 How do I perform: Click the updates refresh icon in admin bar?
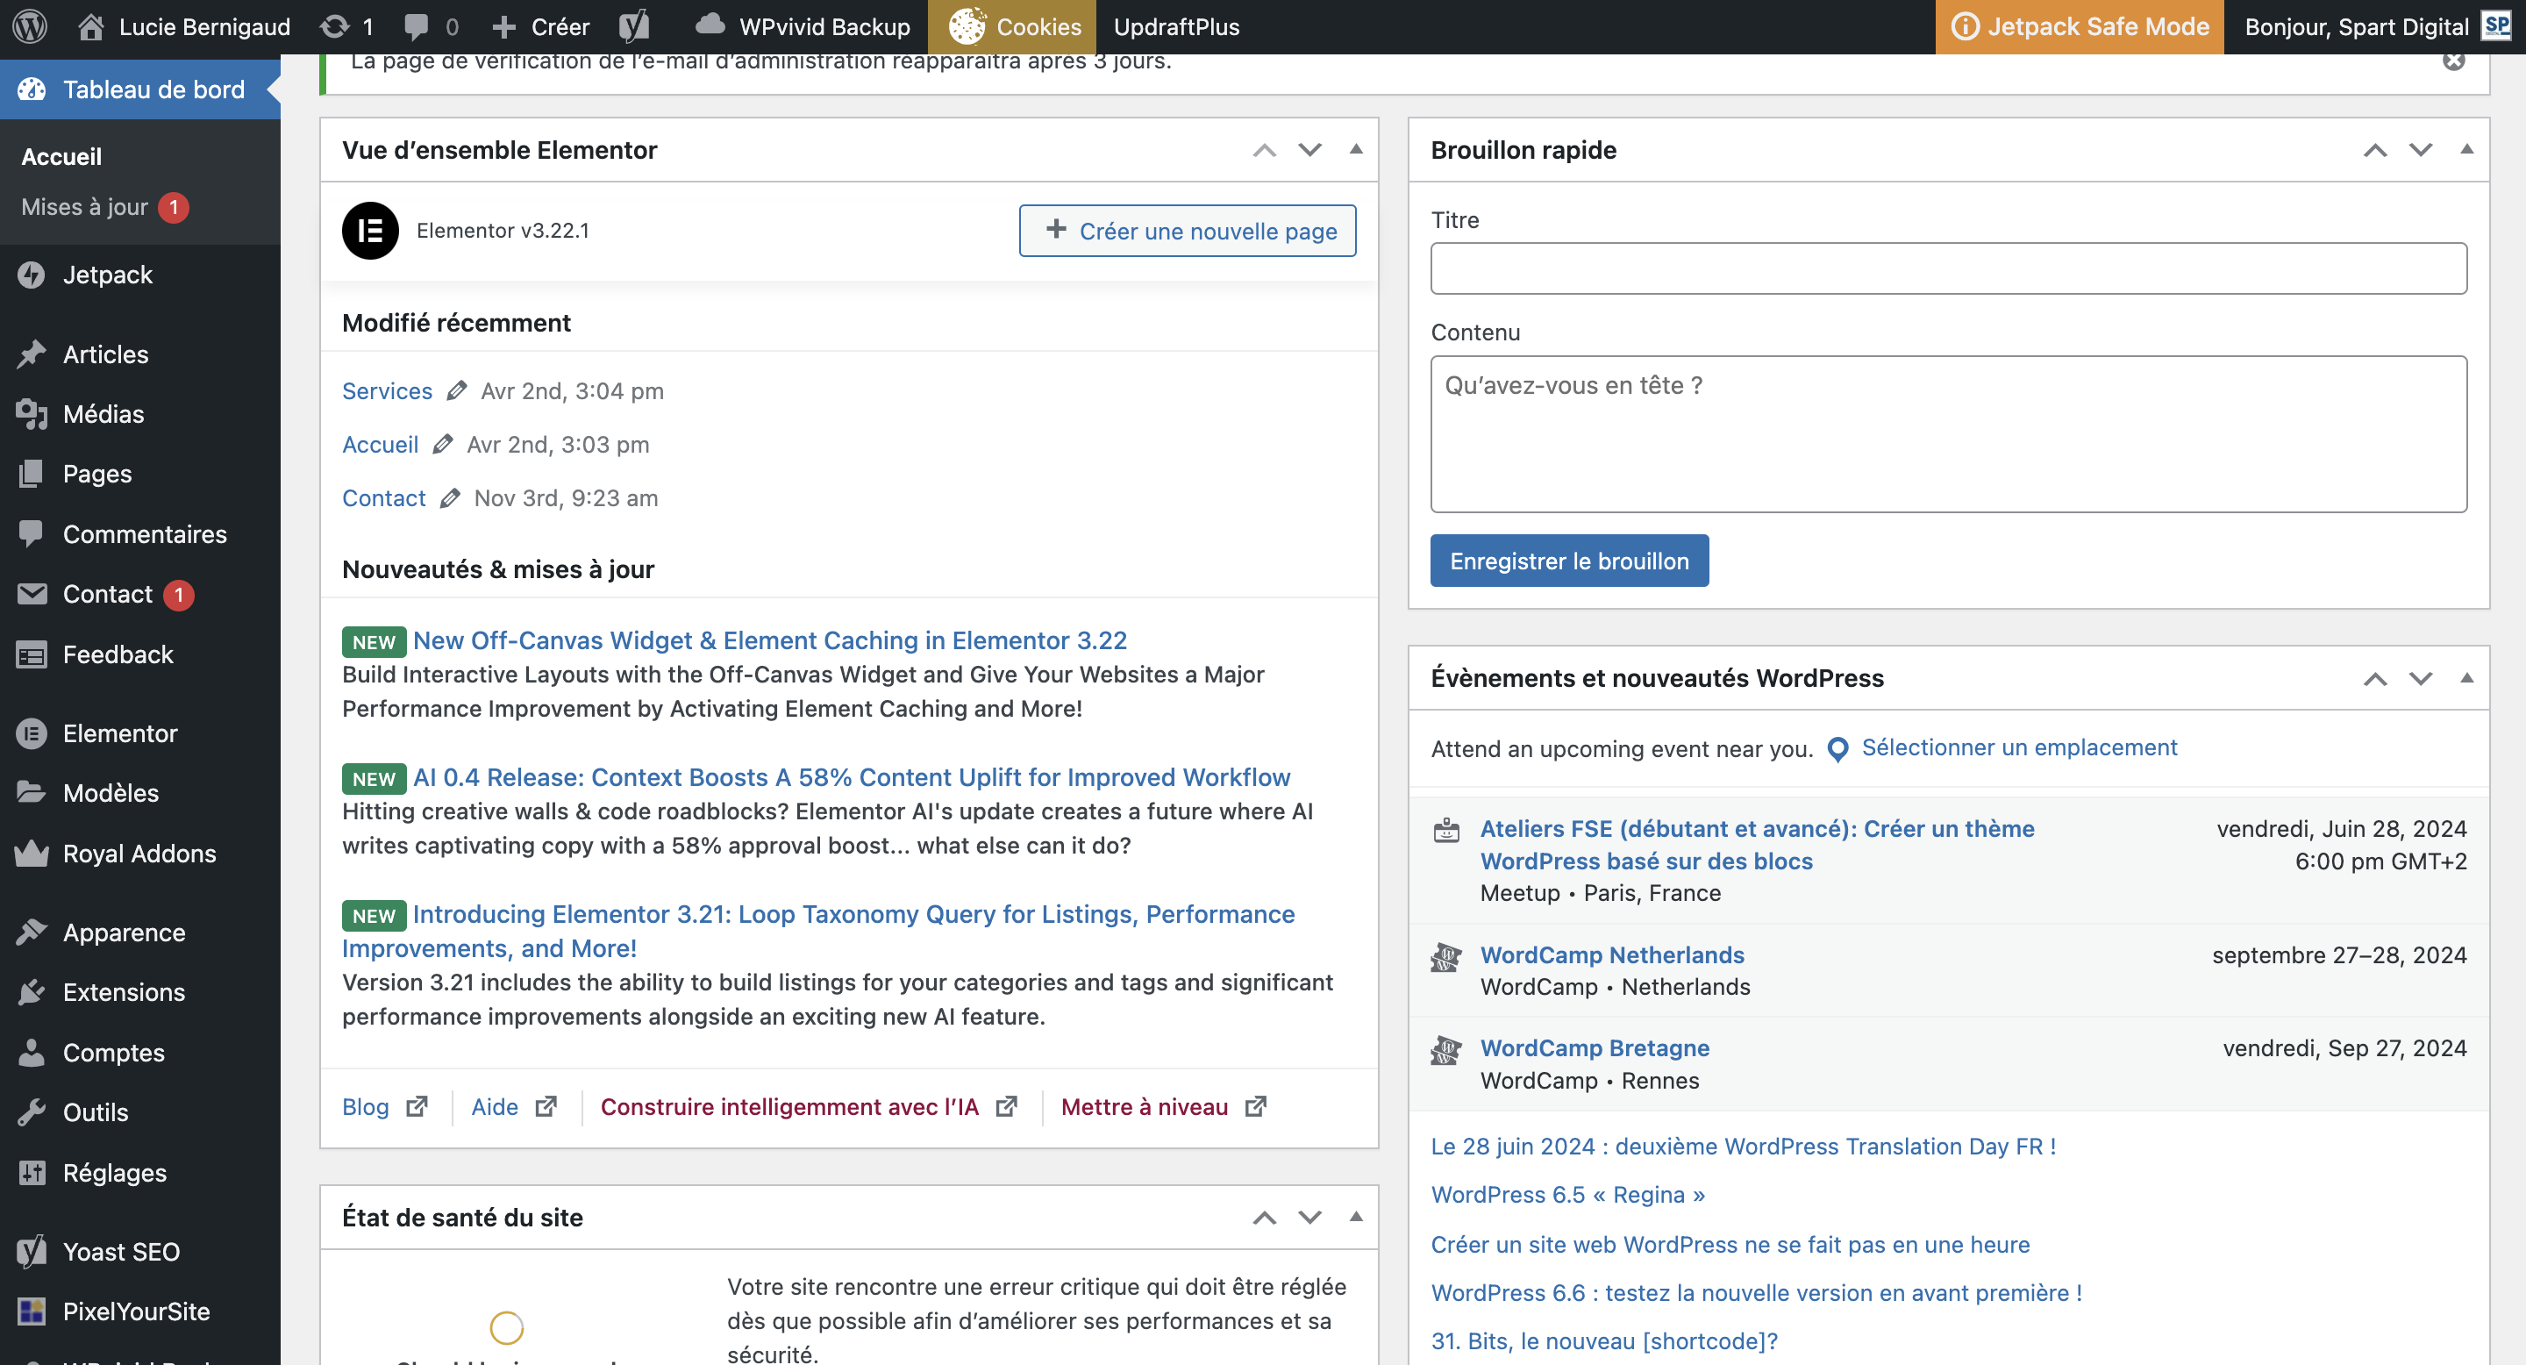tap(335, 26)
